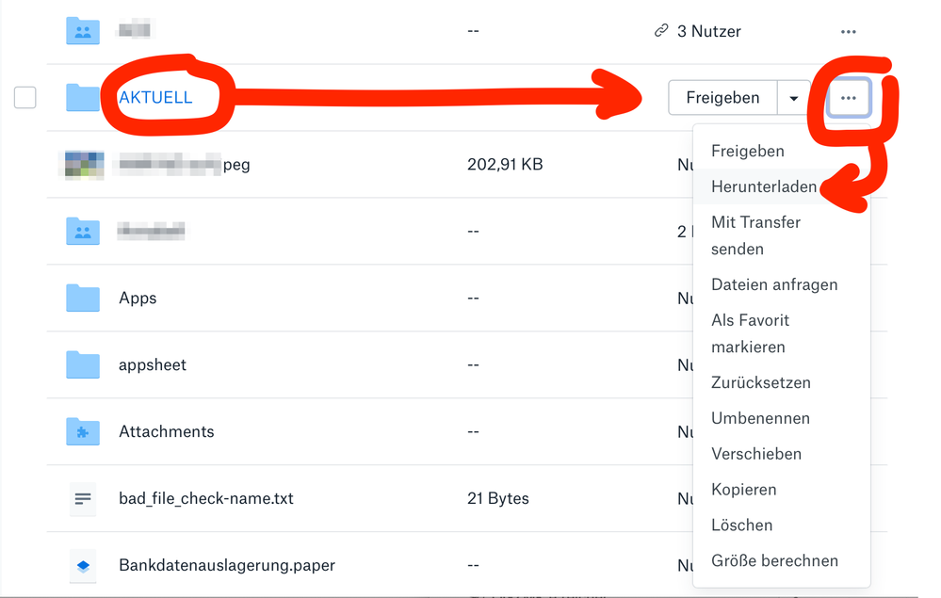
Task: Click the image thumbnail of the jpeg file
Action: point(82,164)
